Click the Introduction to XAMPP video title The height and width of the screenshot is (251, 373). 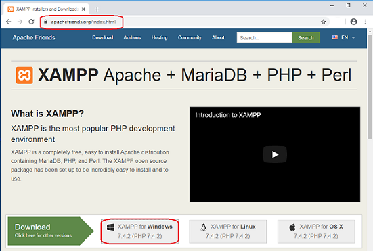[x=228, y=115]
